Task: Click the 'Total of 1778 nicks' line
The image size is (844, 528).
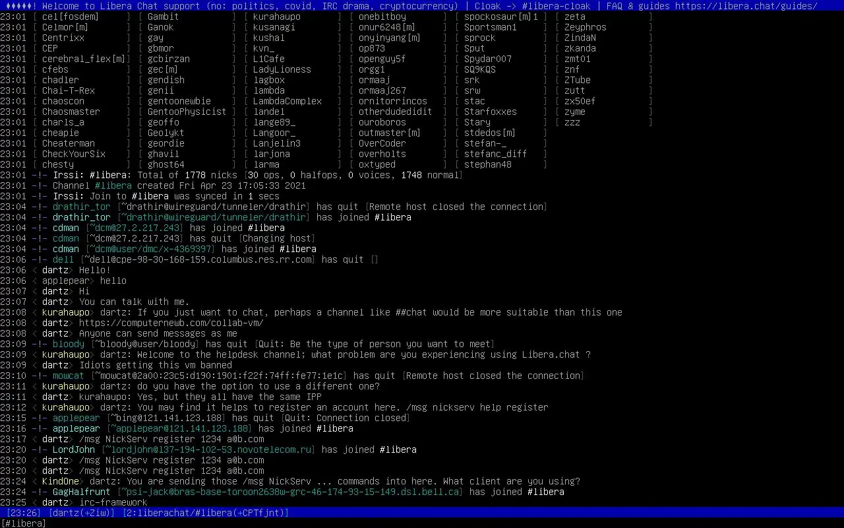Action: click(x=231, y=175)
